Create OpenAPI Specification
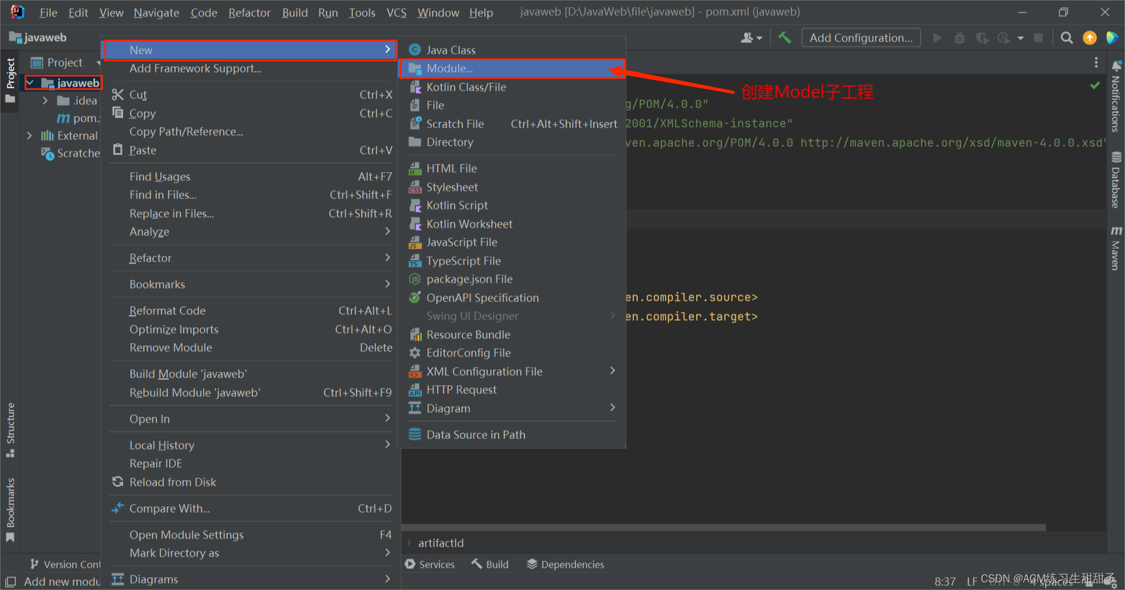 coord(512,298)
